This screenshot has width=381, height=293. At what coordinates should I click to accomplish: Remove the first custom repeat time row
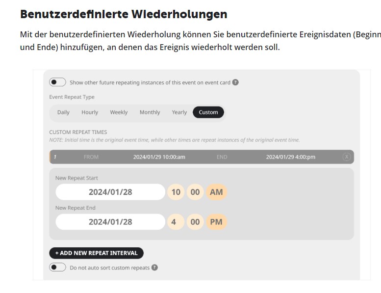(x=347, y=157)
